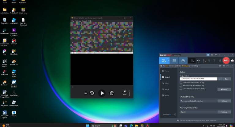Screen dimensions: 235x127
Task: Switch to the Video tab in Bandicam
Action: coord(165,83)
